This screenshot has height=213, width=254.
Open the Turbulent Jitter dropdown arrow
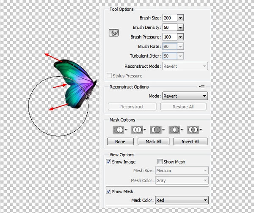[x=180, y=56]
